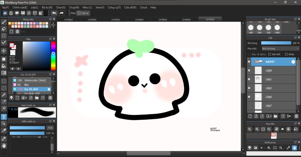Click the Undo arrow
Screen dimensions: 301x157
pyautogui.click(x=54, y=13)
